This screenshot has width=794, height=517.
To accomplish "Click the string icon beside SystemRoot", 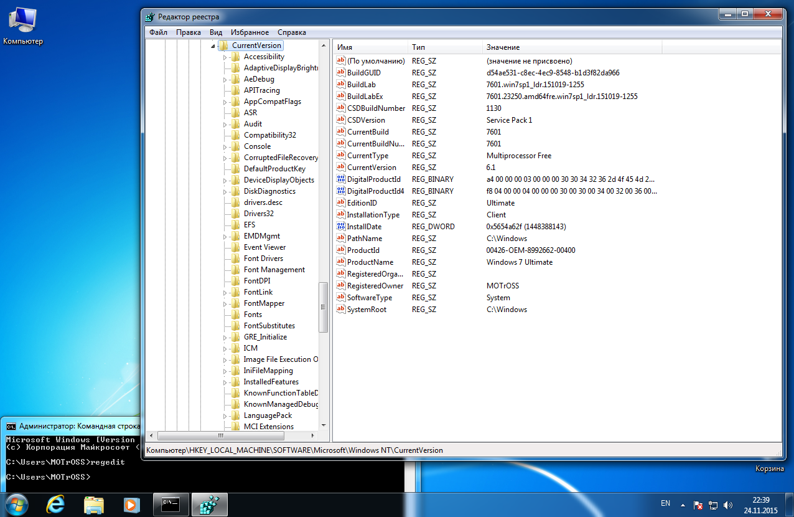I will 340,309.
